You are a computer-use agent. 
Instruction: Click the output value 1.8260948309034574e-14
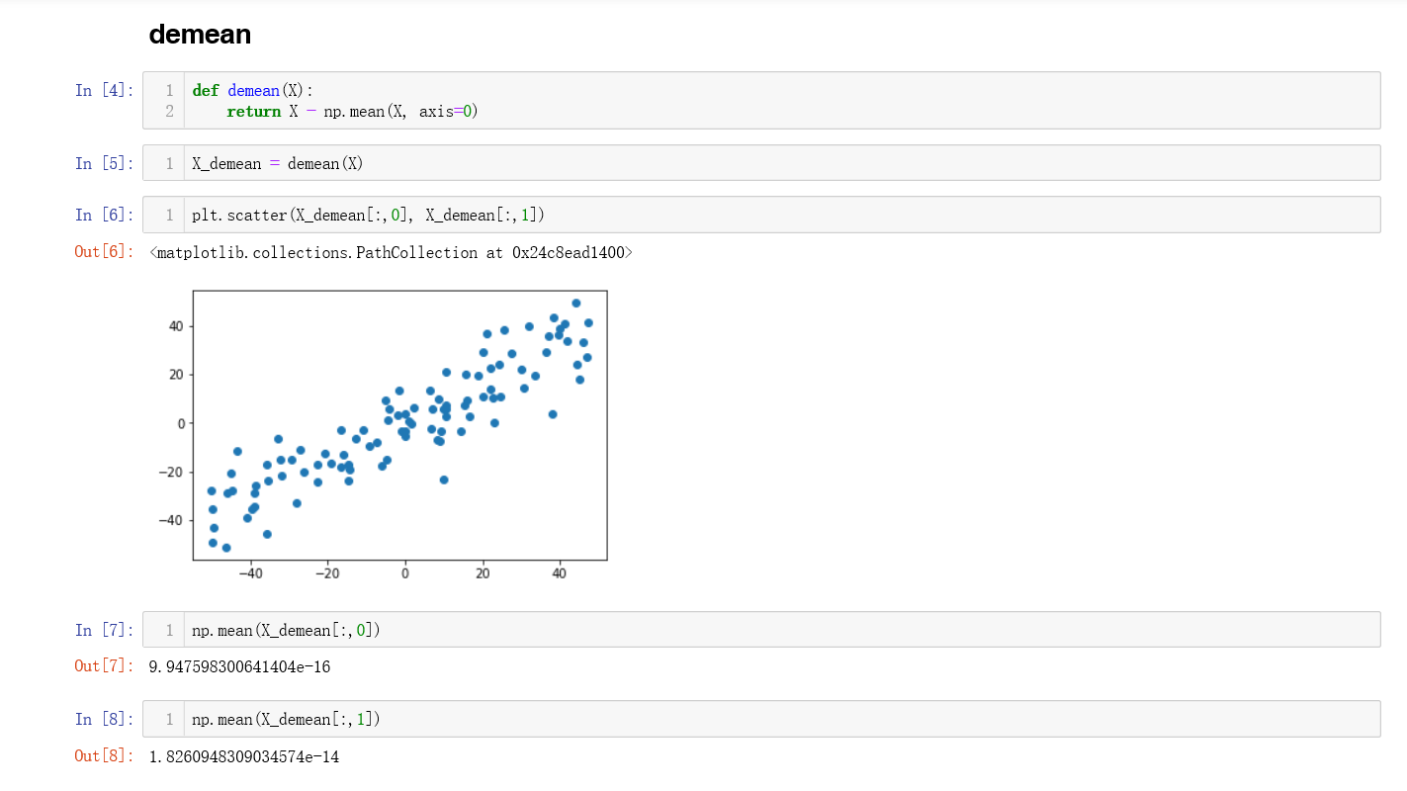[x=244, y=757]
